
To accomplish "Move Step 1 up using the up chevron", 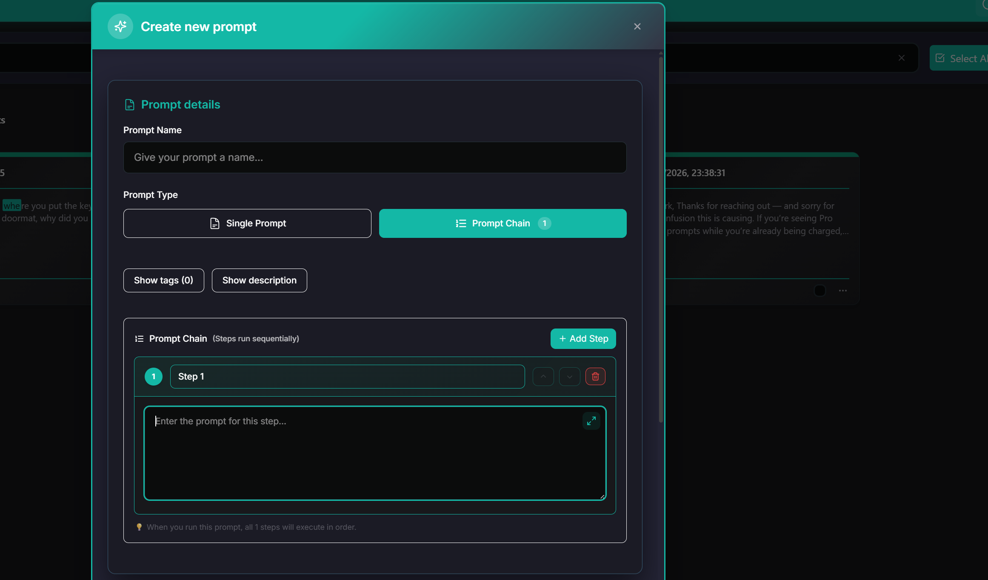I will [543, 376].
